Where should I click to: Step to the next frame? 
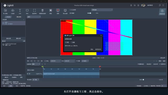click(38, 61)
